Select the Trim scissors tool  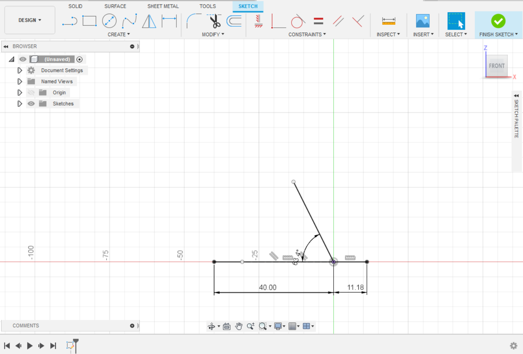tap(214, 21)
